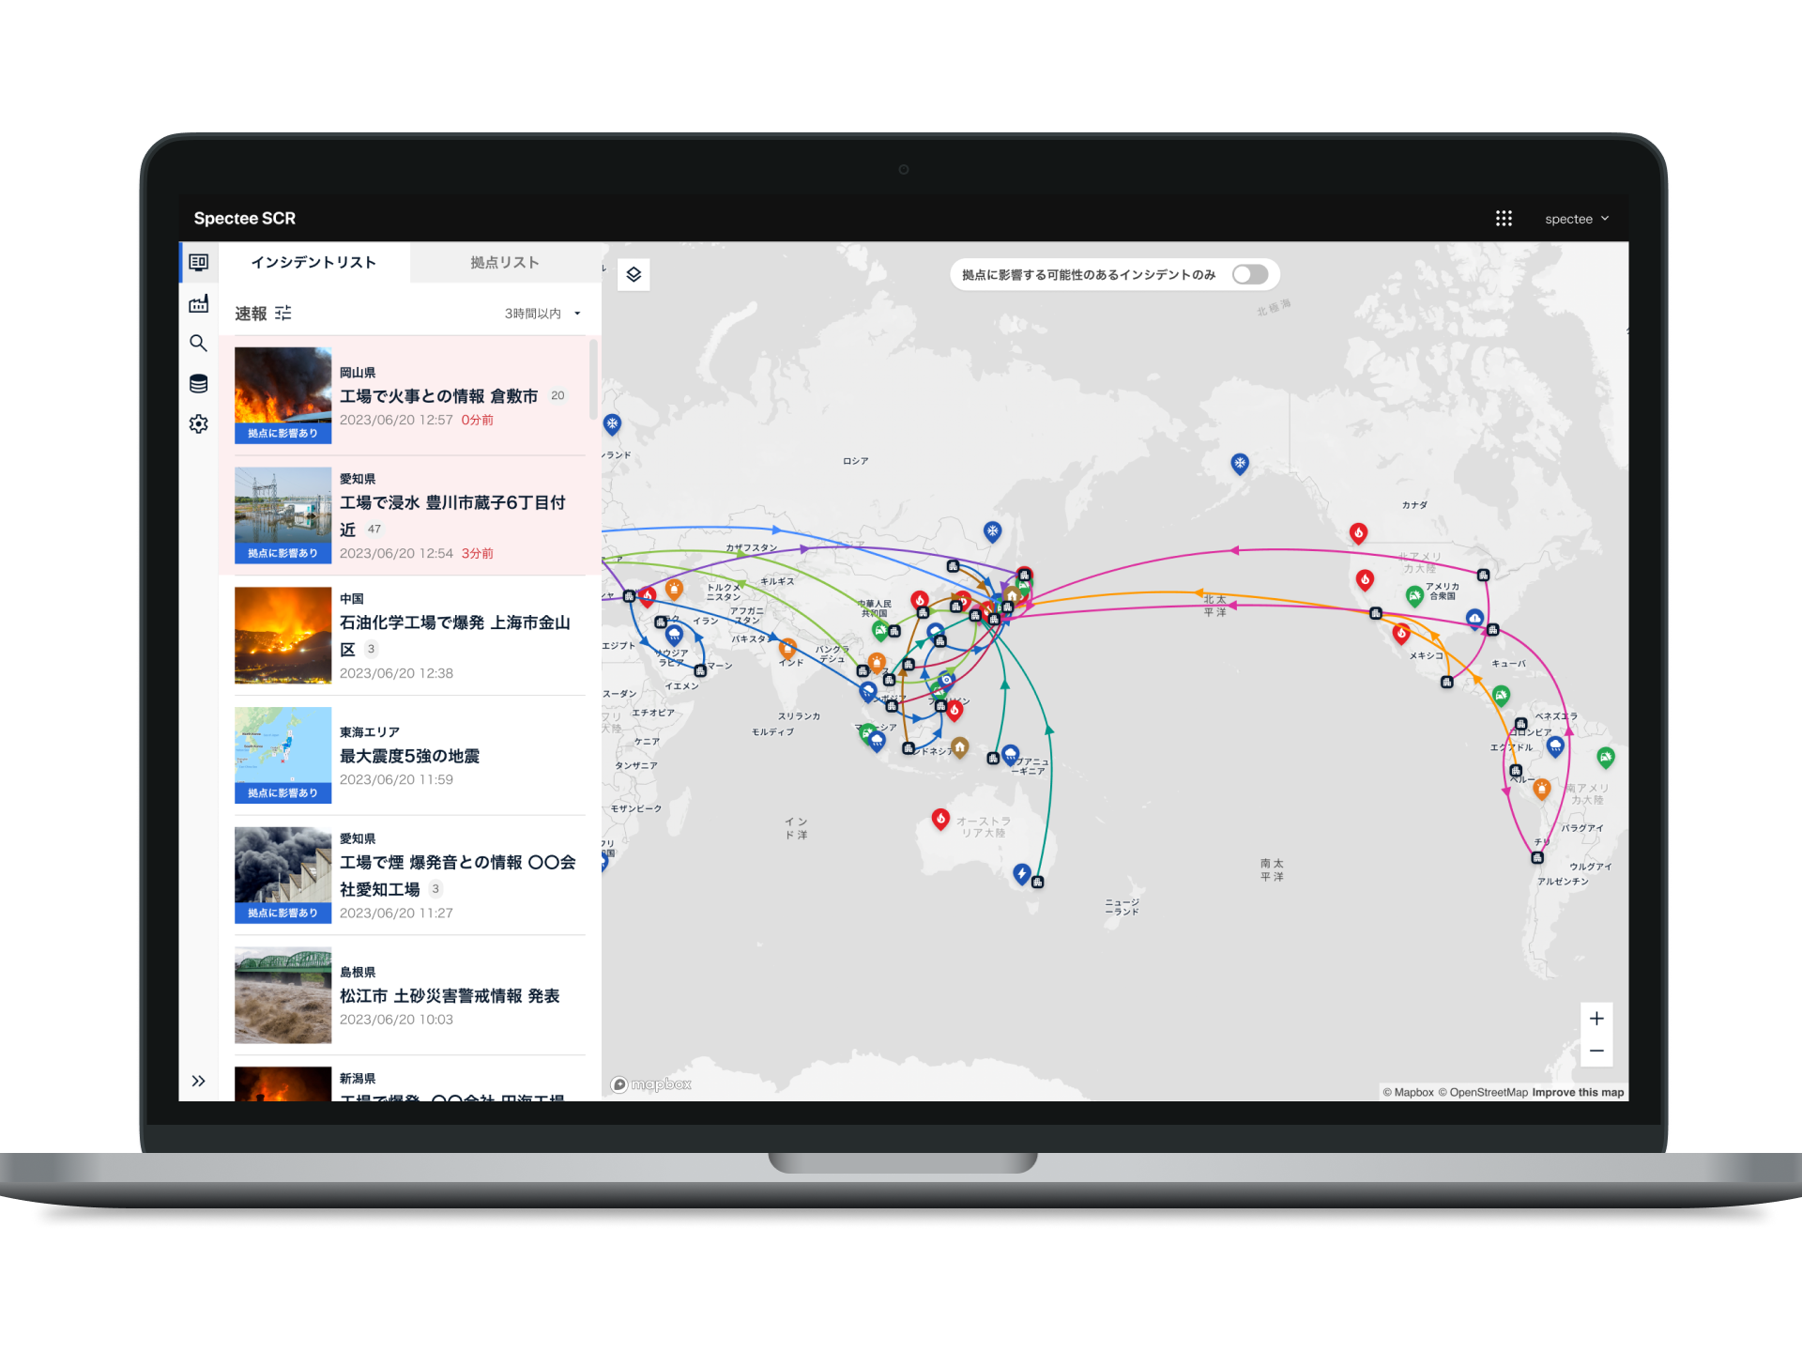
Task: Open the 工場で煙 爆発音との情報 incident
Action: coord(410,875)
